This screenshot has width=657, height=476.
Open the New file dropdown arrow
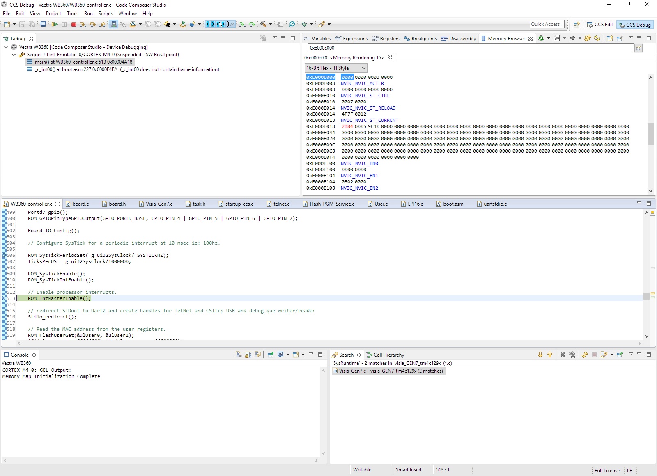coord(14,25)
